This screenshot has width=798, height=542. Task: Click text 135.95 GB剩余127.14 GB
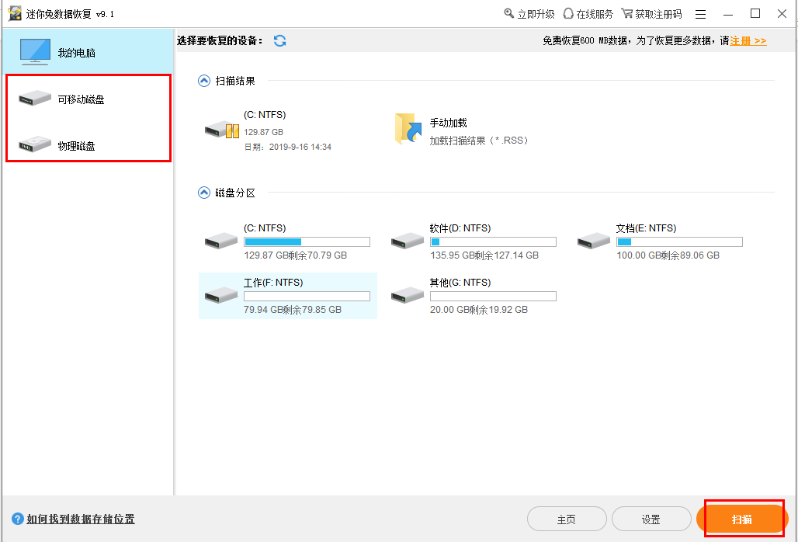(484, 255)
